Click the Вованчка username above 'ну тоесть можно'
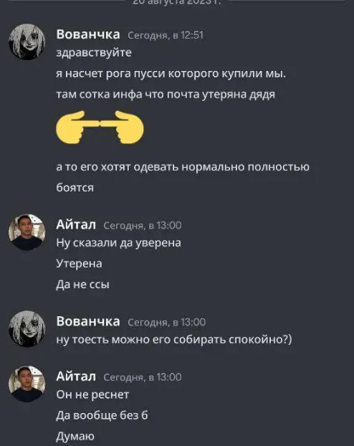Screen dimensions: 354x446 click(88, 321)
